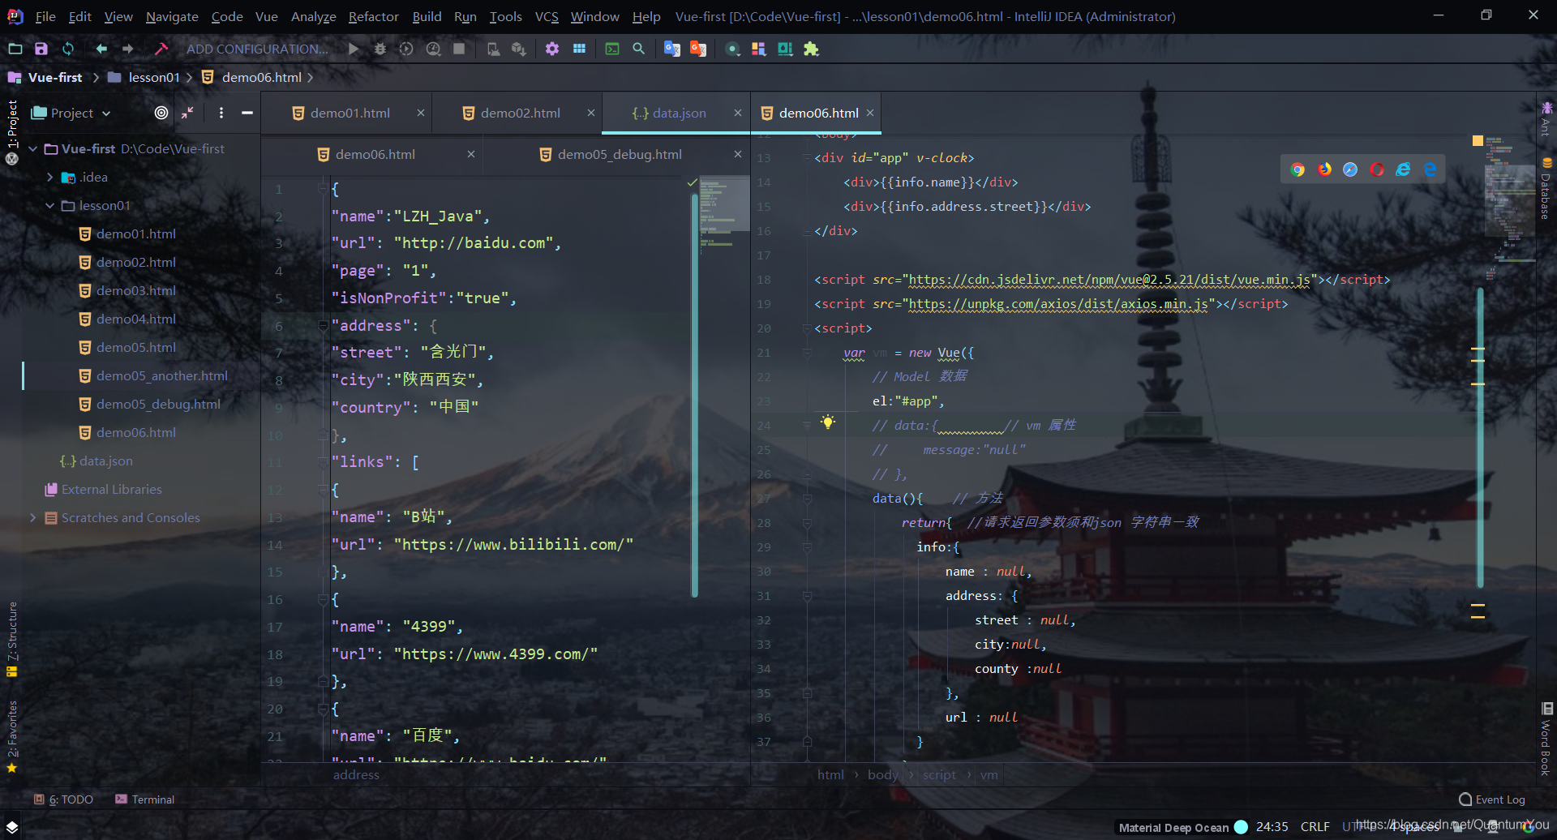Fold the links array at line 11
Screen dimensions: 1557x840
323,462
